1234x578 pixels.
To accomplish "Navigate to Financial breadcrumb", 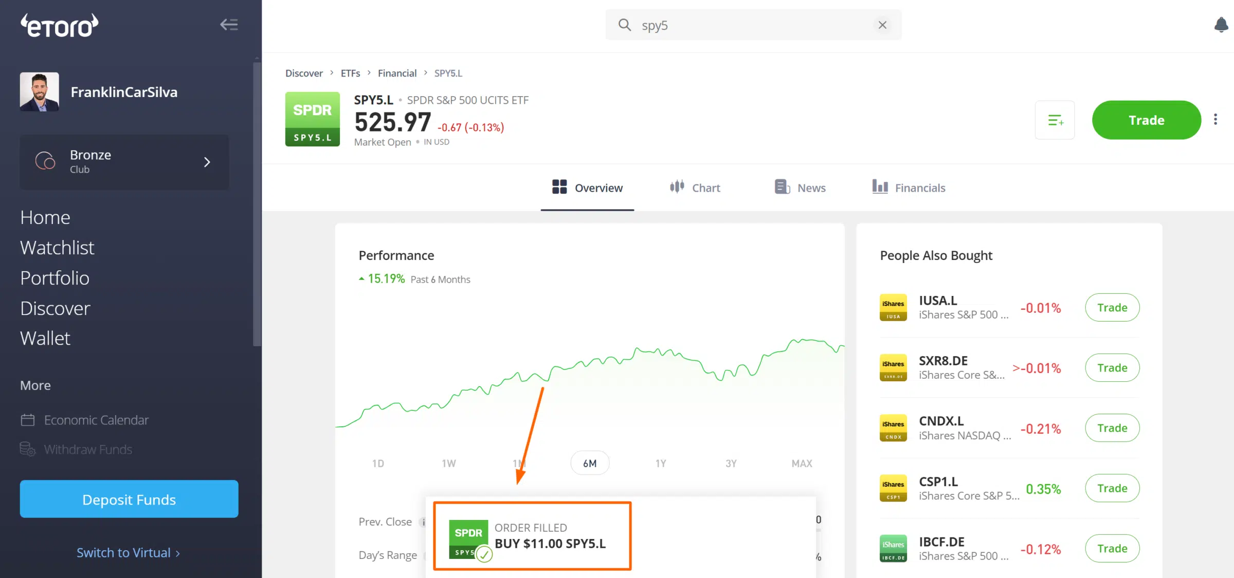I will pos(397,73).
